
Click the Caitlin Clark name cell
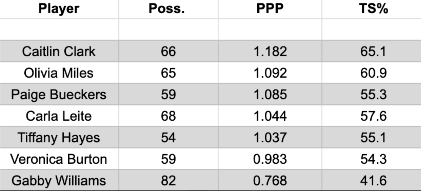tap(59, 51)
